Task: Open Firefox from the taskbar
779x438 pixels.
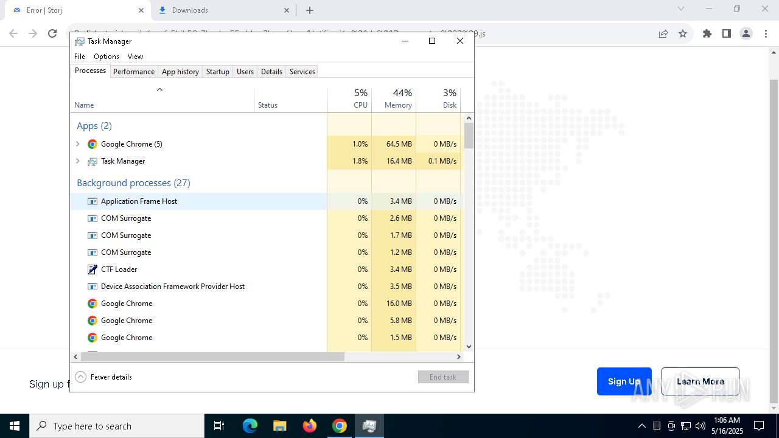Action: 310,426
